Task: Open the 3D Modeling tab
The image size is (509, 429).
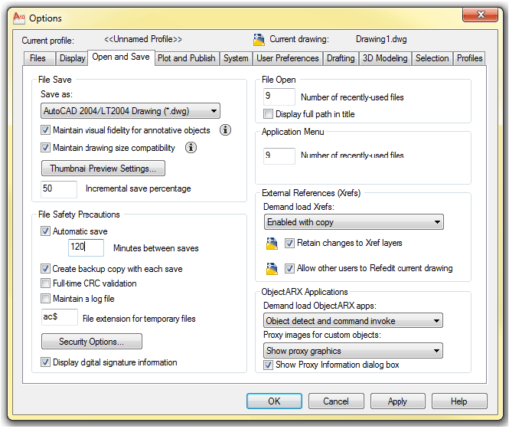Action: 385,58
